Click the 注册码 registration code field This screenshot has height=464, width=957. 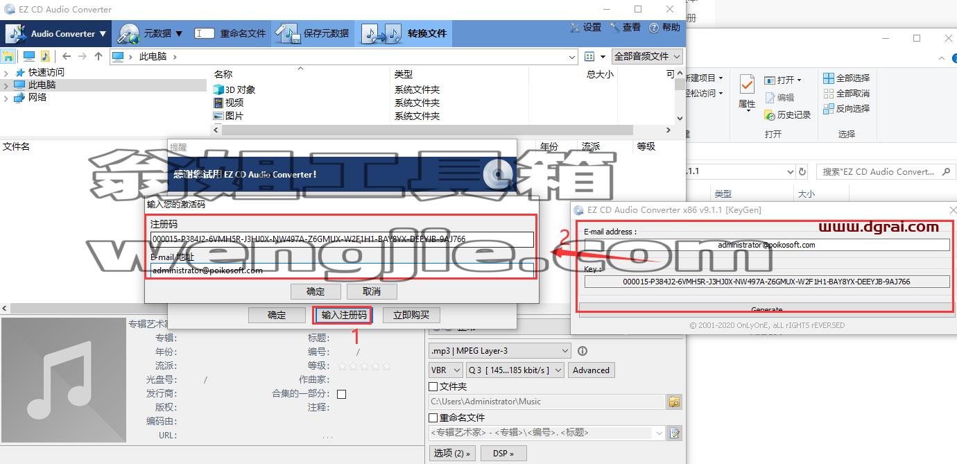pos(342,239)
